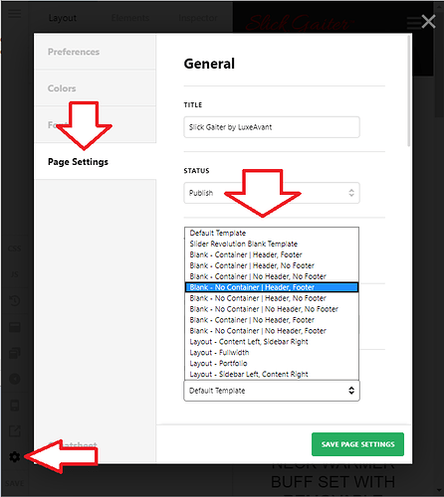Open the custom CSS editor icon
Image resolution: width=444 pixels, height=497 pixels.
coord(15,248)
